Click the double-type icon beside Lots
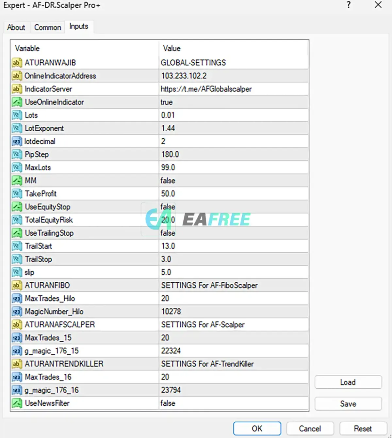Viewport: 392px width, 438px height. (x=17, y=115)
